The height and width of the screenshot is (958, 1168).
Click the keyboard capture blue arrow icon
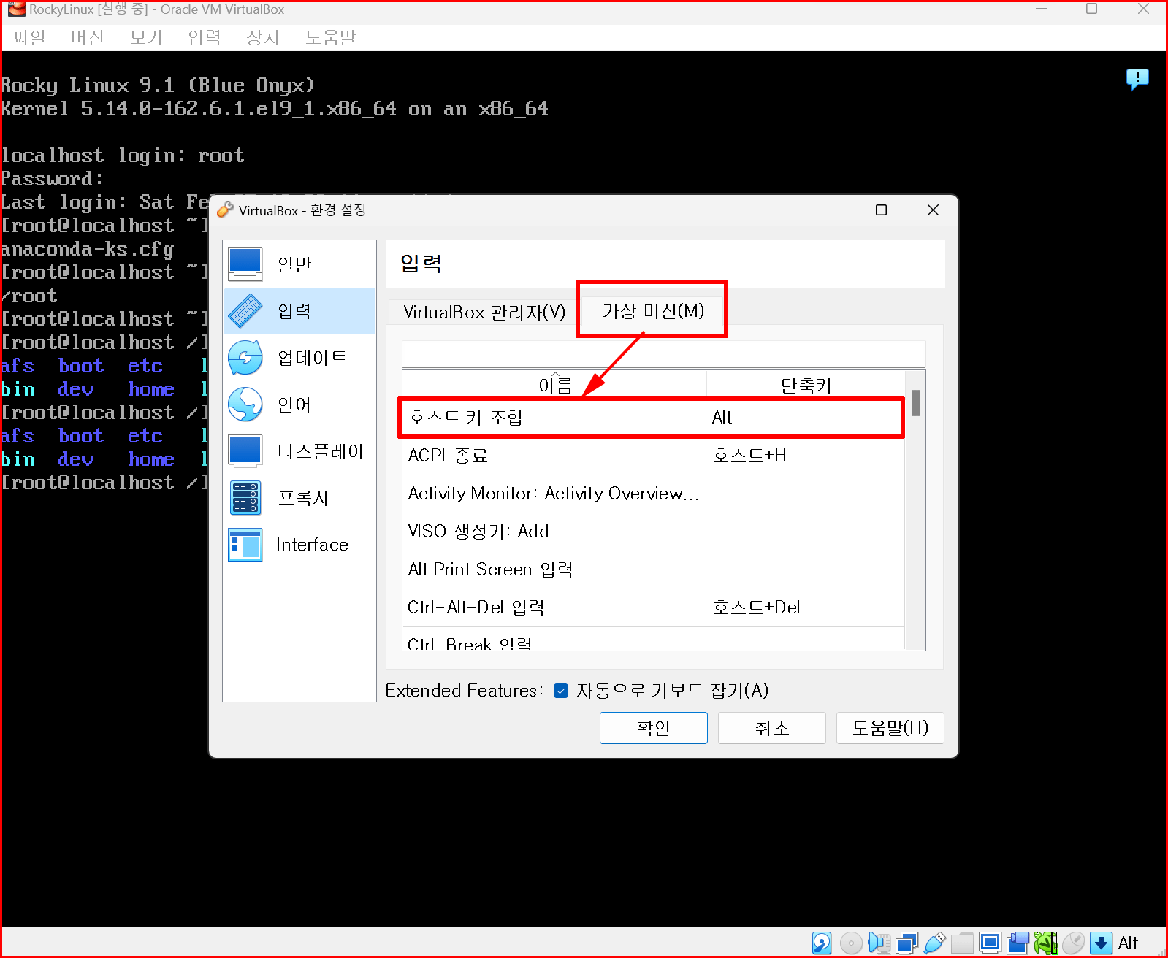pyautogui.click(x=1101, y=943)
